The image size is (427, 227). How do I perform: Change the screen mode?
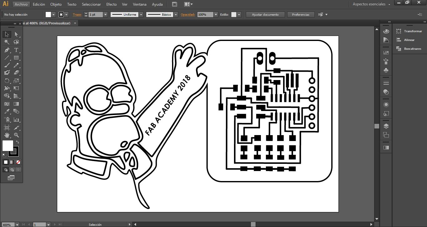[11, 178]
